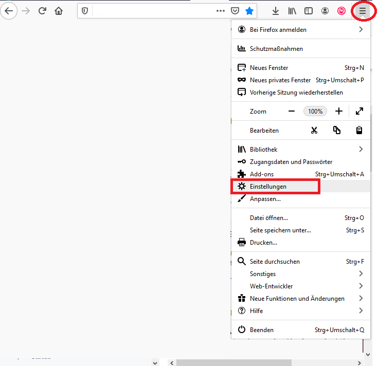Toggle the sidebar view icon

(309, 11)
